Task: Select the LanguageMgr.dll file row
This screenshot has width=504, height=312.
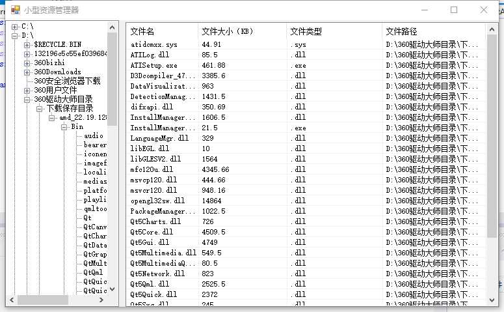Action: [306, 138]
